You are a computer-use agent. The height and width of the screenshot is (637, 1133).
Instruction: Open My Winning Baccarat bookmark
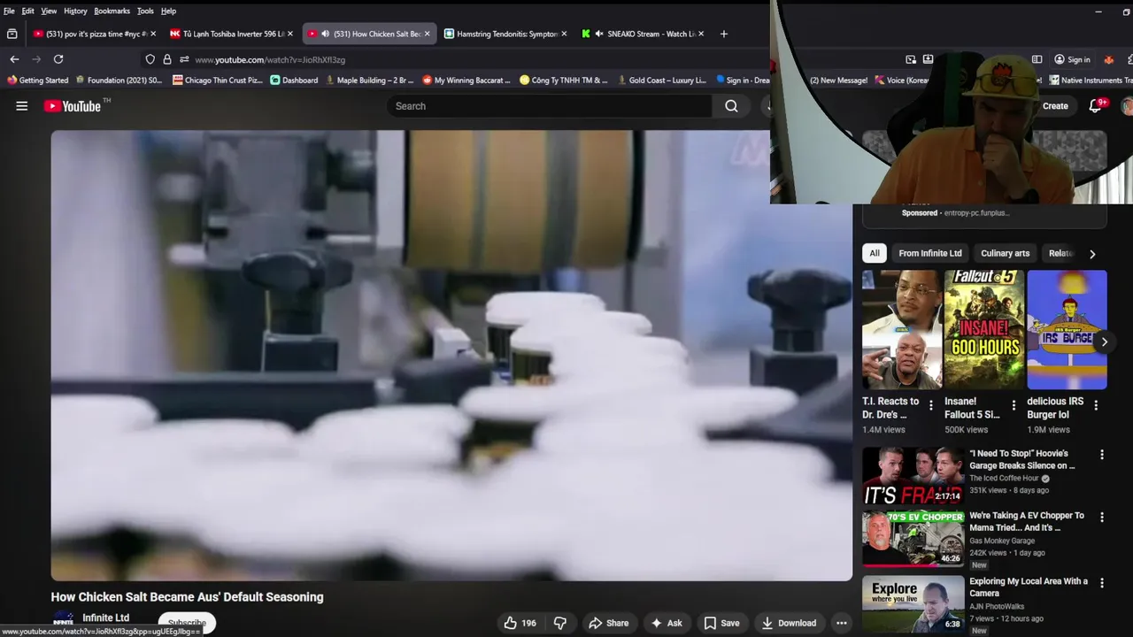point(466,81)
